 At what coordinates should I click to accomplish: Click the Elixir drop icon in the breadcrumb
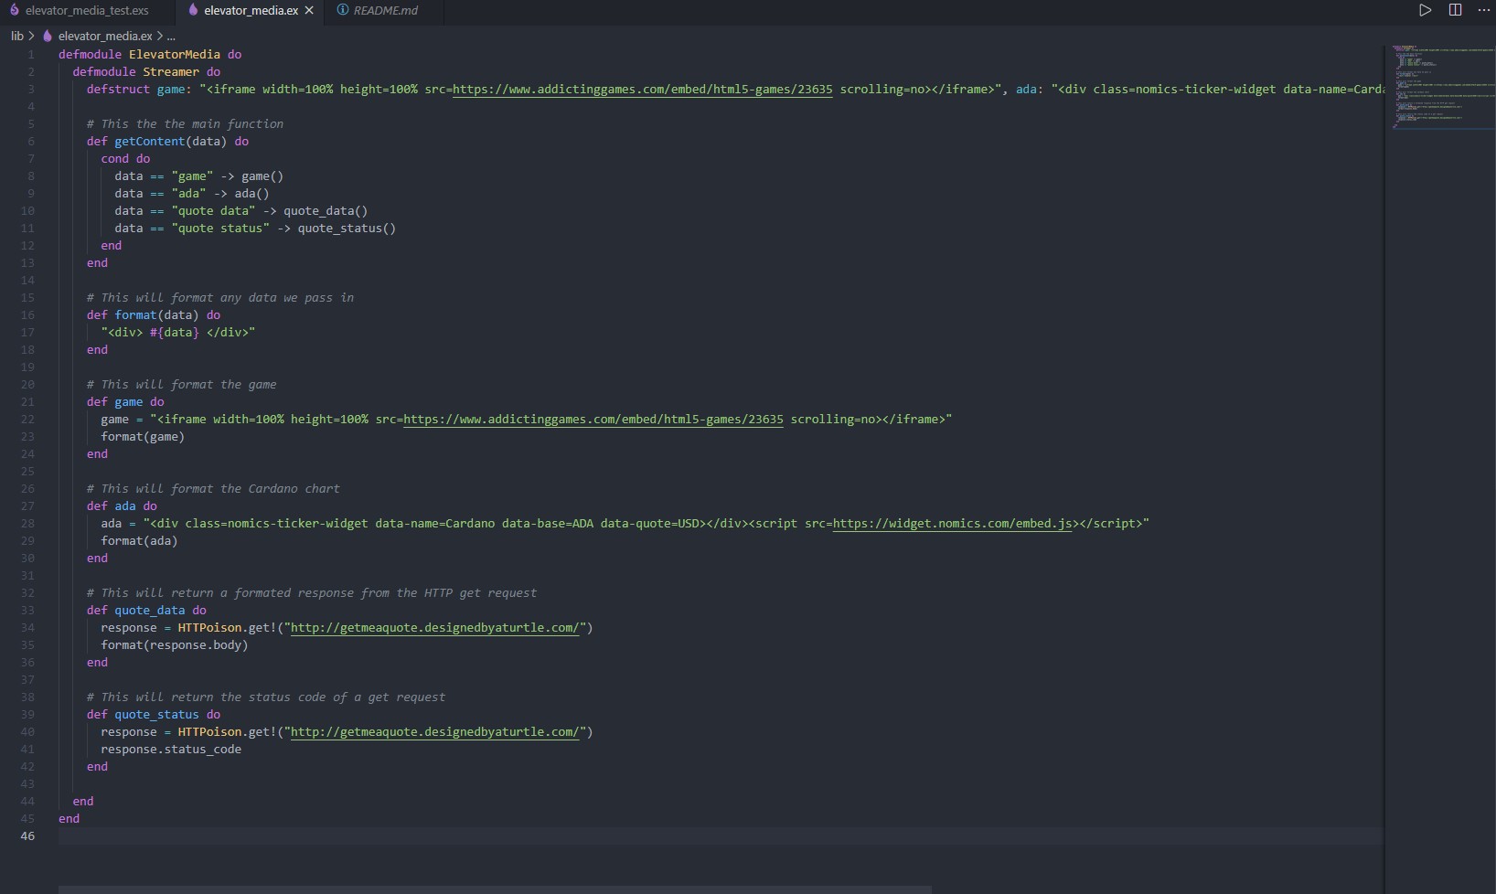point(48,36)
